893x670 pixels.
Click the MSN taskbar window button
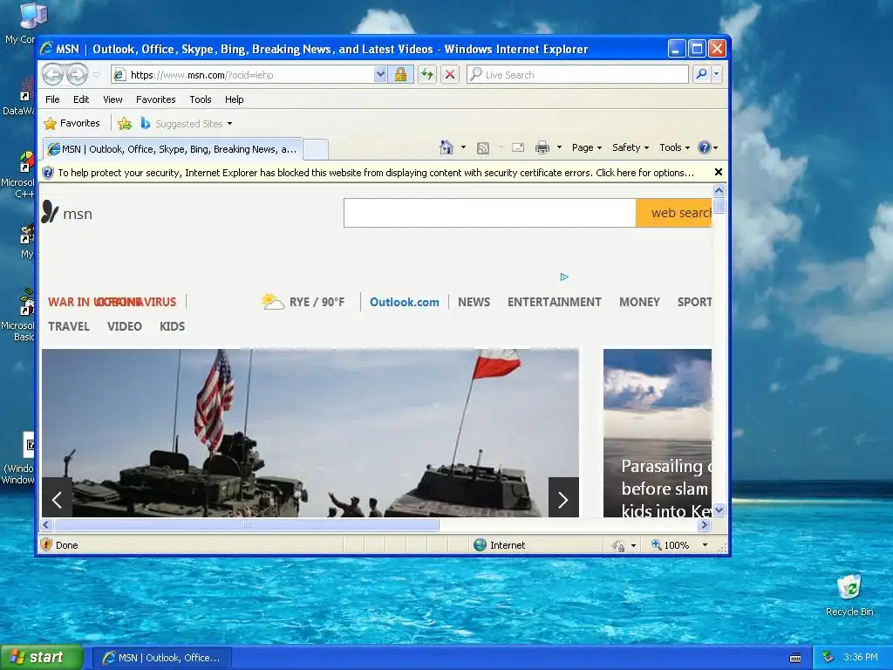[162, 658]
